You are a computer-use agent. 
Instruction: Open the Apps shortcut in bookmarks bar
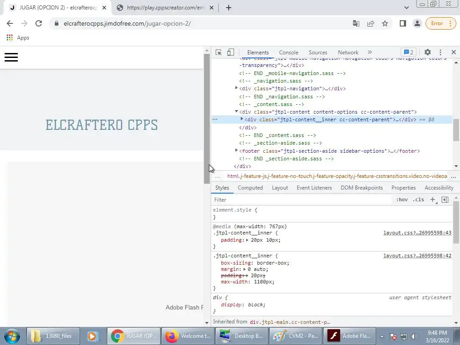pyautogui.click(x=18, y=38)
